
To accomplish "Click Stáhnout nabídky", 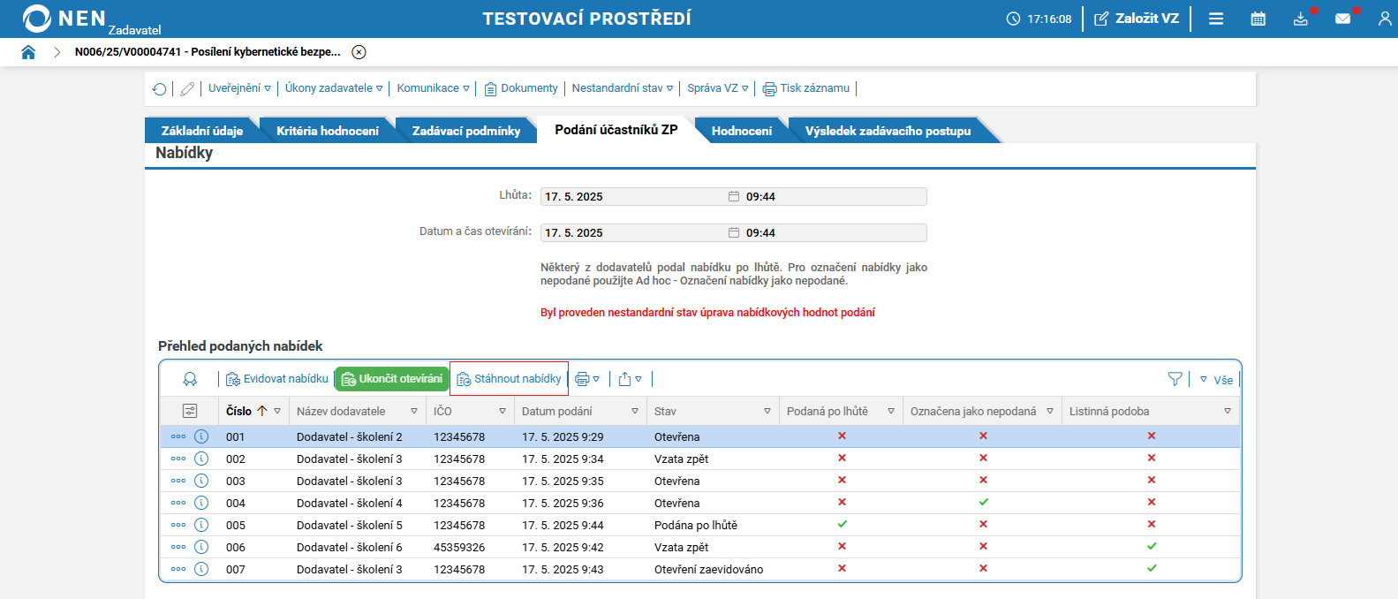I will pyautogui.click(x=509, y=379).
